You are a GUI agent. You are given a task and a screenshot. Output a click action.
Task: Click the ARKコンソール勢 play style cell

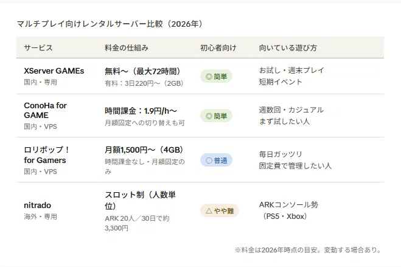click(288, 210)
